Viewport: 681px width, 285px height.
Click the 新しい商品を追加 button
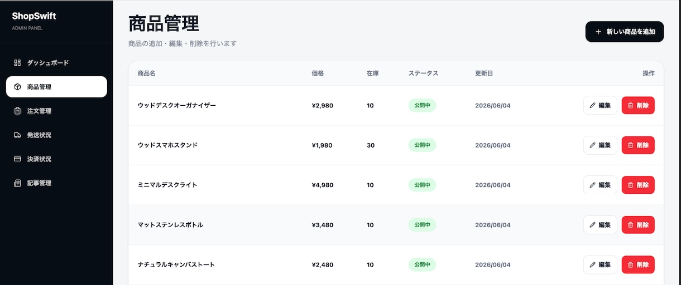625,32
